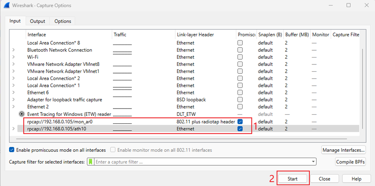Toggle promiscuous checkbox for the Wi-Fi row
Image resolution: width=375 pixels, height=186 pixels.
240,57
